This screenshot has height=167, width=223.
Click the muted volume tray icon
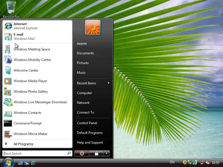(x=207, y=162)
